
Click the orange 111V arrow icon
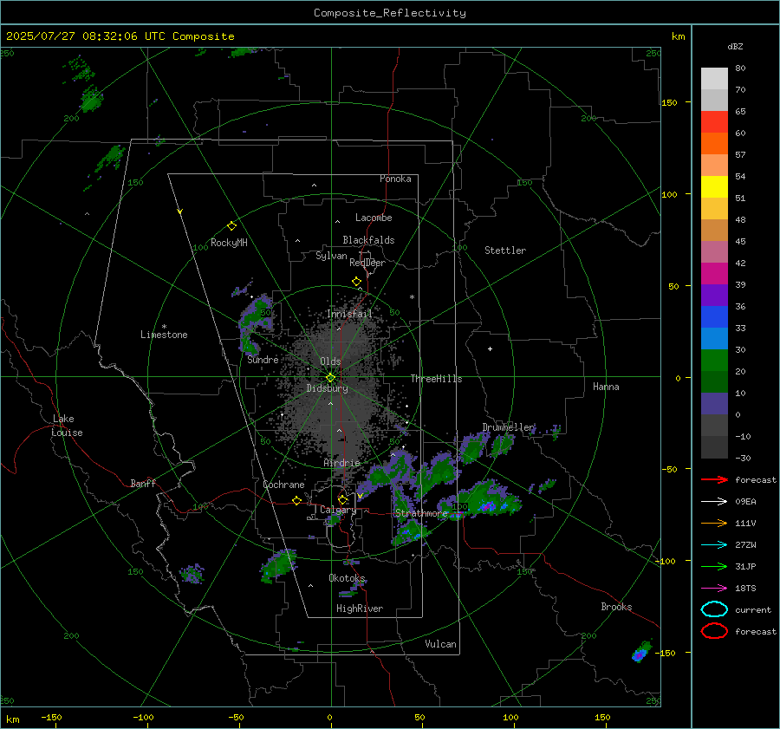click(x=714, y=523)
